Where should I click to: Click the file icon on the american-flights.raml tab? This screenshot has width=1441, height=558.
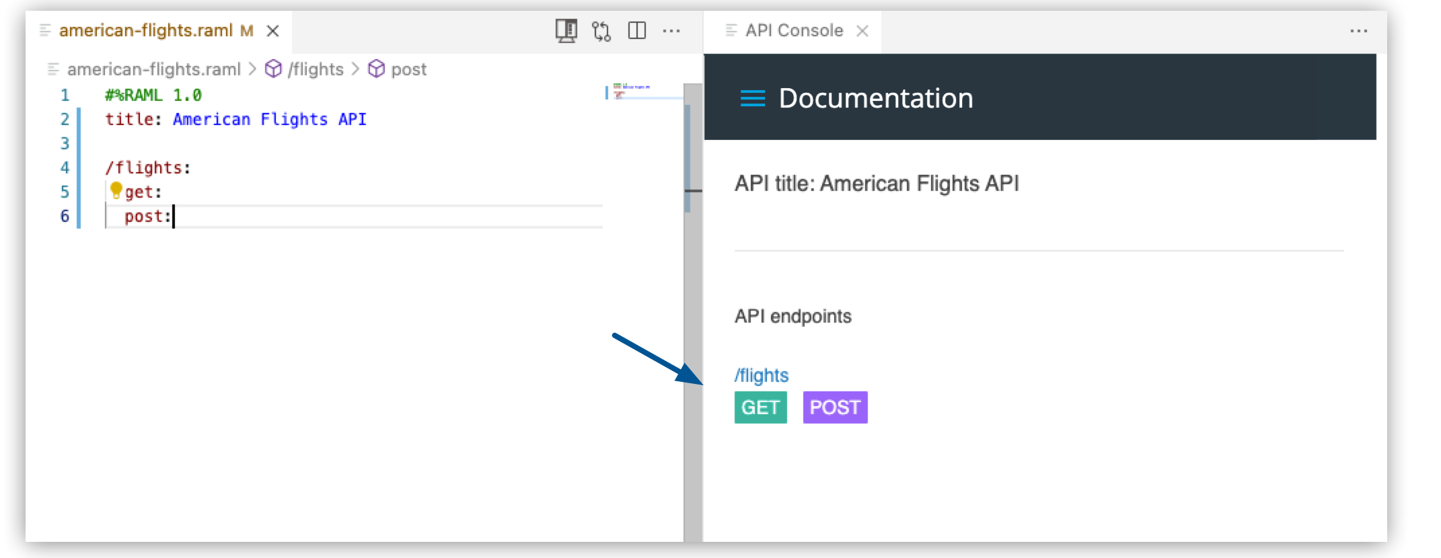45,30
